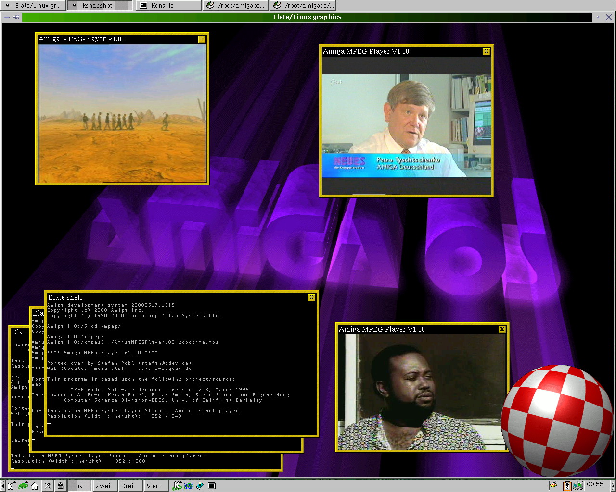Screen dimensions: 616x492
Task: Click the blue-lettered icon beside the K launcher
Action: click(188, 486)
